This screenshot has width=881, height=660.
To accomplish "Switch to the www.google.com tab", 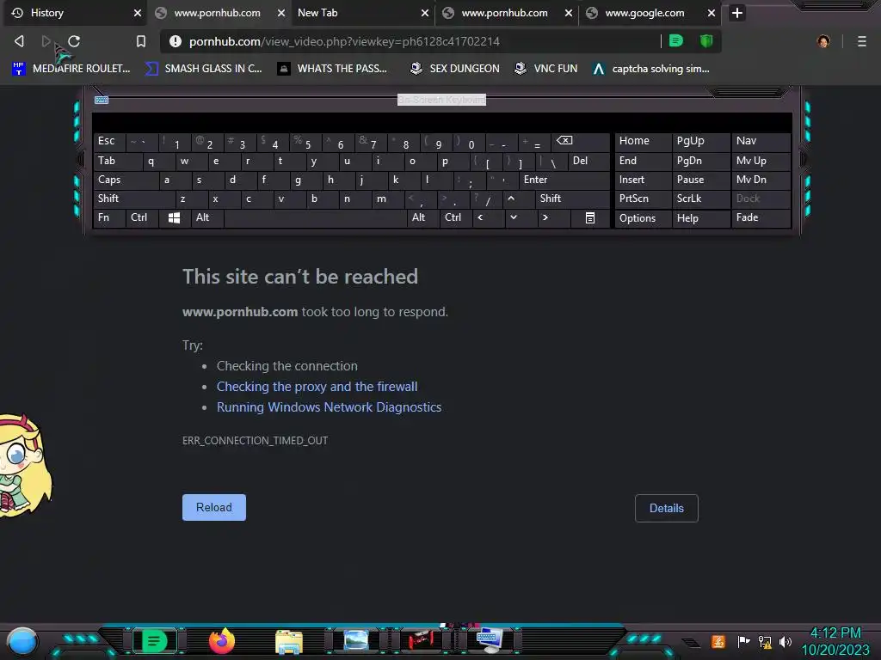I will coord(652,12).
